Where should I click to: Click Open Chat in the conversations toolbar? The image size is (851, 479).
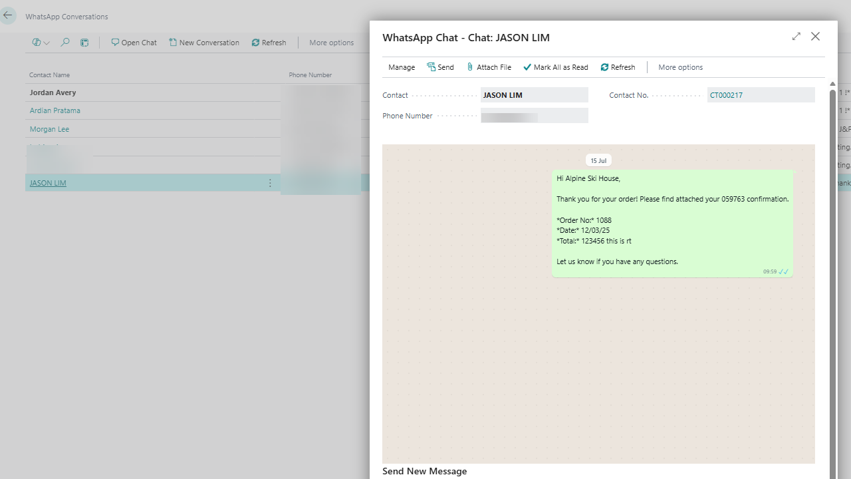[x=134, y=43]
